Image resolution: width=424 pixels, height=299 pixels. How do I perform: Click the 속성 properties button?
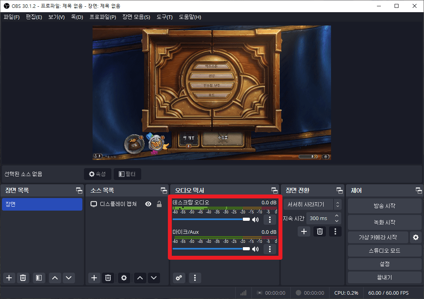pos(98,174)
